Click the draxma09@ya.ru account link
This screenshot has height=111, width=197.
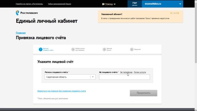(x=153, y=4)
